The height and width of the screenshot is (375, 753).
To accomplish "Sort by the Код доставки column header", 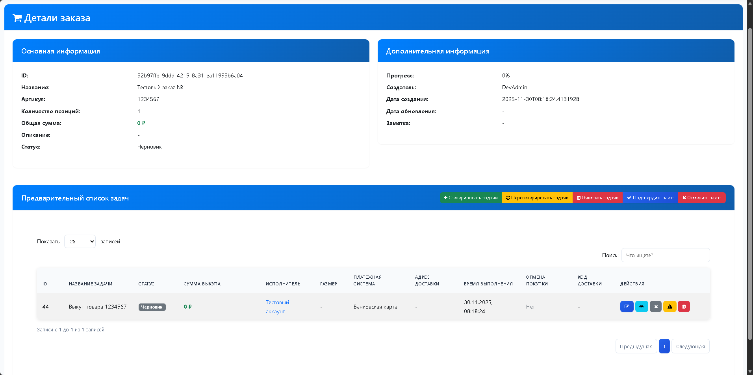I will pyautogui.click(x=590, y=281).
